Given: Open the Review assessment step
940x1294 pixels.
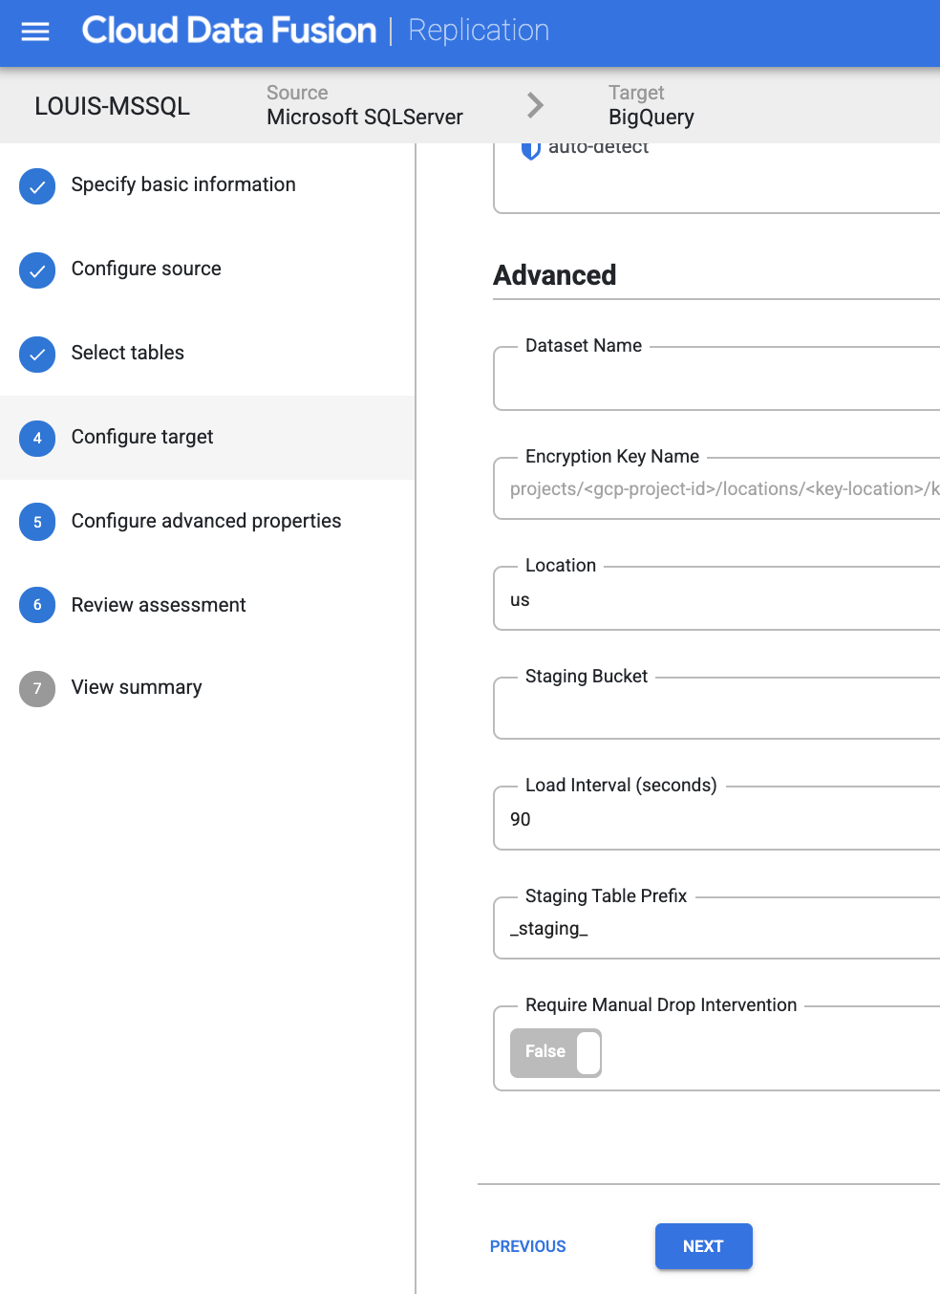Looking at the screenshot, I should pos(159,605).
